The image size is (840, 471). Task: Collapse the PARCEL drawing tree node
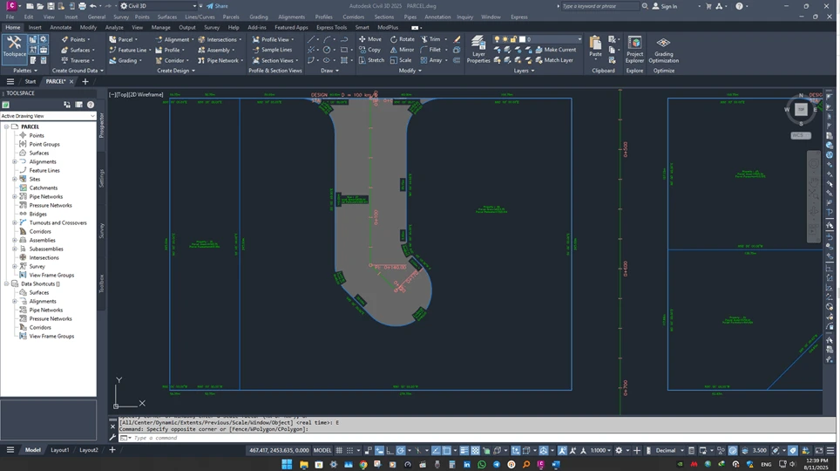[x=6, y=126]
